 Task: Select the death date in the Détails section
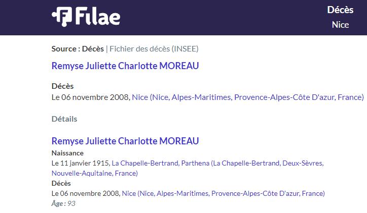[x=86, y=193]
